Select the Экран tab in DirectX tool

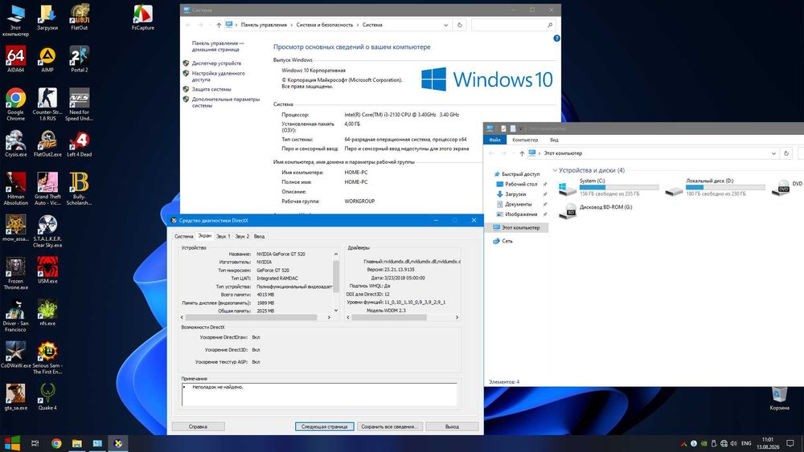[204, 236]
